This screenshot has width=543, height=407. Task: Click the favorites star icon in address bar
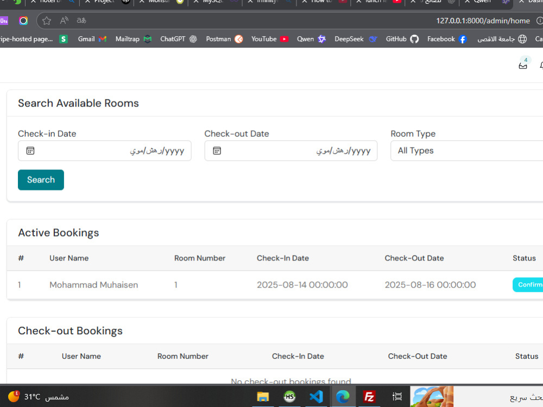[46, 21]
